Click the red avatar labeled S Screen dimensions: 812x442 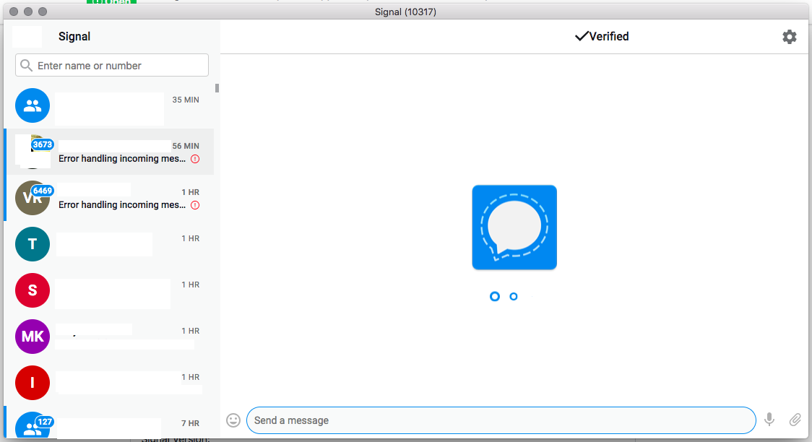tap(32, 290)
